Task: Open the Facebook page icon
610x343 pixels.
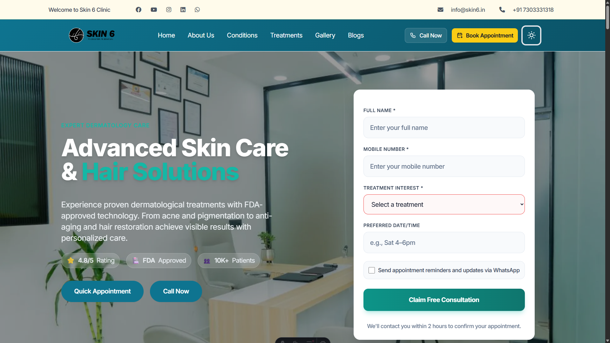Action: [139, 10]
